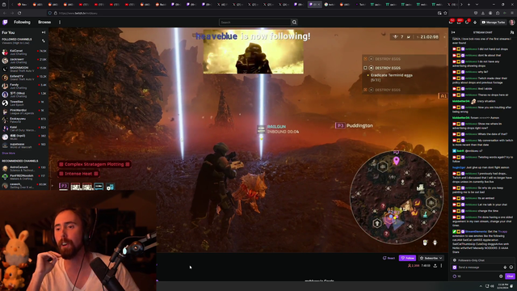
Task: Open emote picker in chat input
Action: point(511,268)
